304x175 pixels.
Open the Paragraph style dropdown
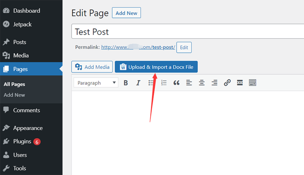click(96, 82)
